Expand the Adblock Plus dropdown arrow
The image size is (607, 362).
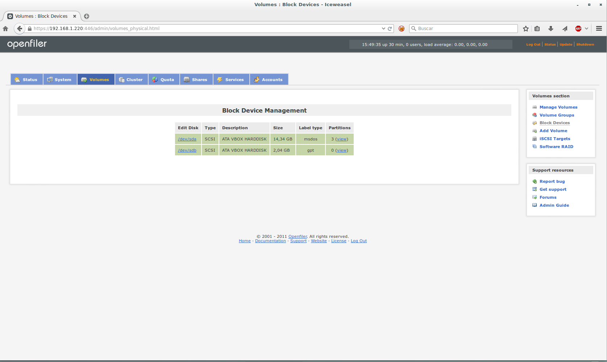586,29
